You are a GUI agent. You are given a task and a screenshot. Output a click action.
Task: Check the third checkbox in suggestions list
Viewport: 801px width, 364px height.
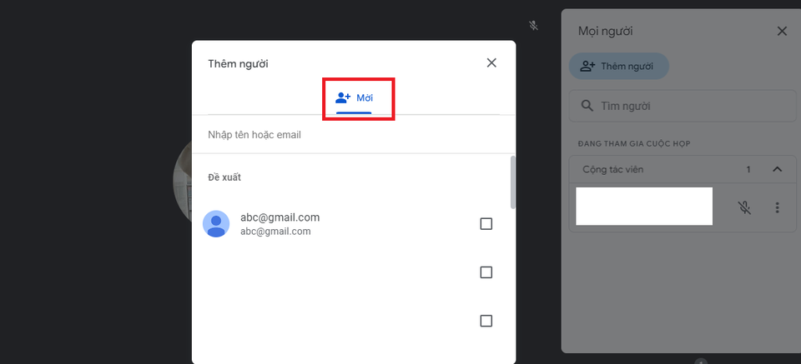point(486,321)
